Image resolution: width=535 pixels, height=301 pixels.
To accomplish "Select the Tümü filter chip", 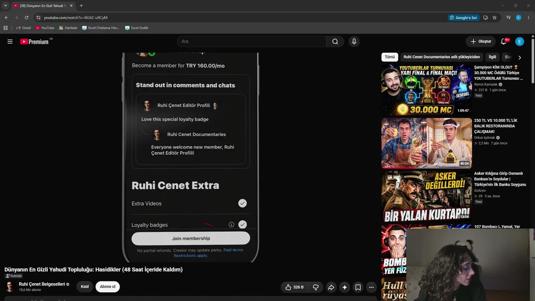I will coord(390,57).
